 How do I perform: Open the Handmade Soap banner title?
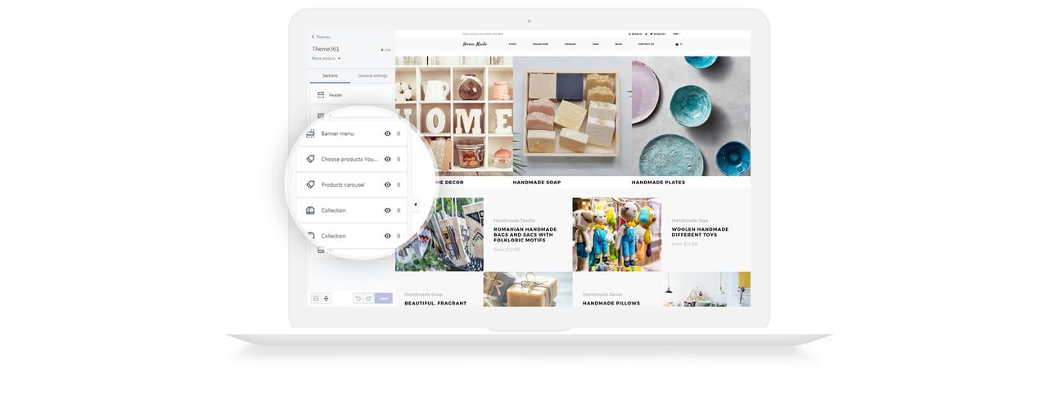tap(537, 183)
